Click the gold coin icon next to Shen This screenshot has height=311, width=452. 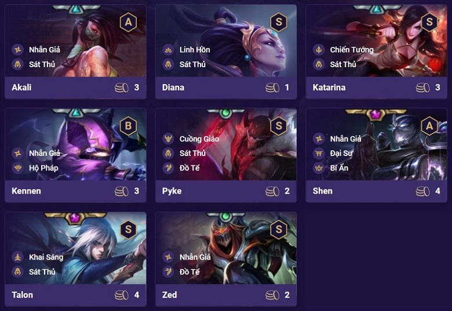pyautogui.click(x=422, y=191)
